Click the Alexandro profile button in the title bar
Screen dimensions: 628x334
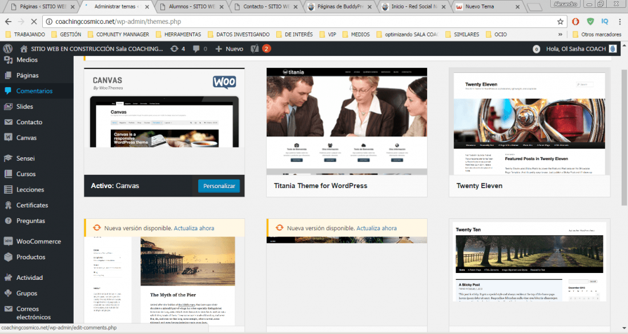click(x=566, y=4)
